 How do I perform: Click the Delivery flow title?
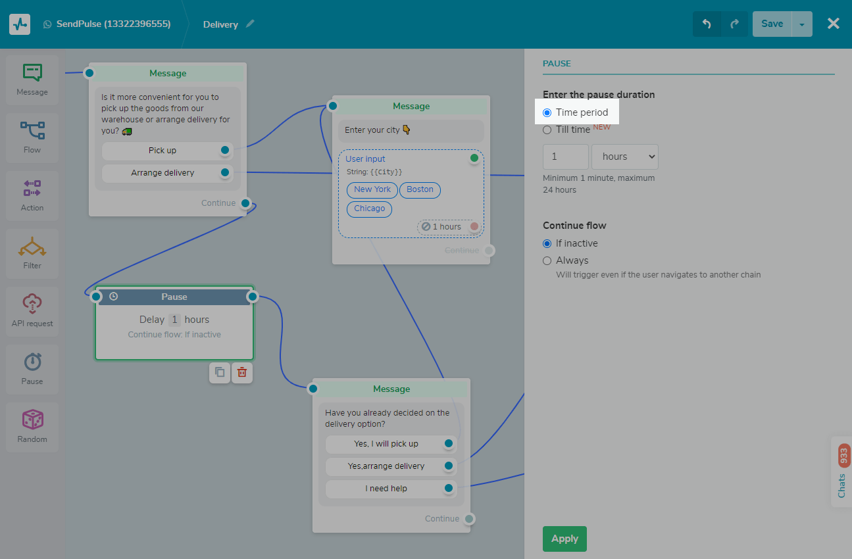(220, 24)
